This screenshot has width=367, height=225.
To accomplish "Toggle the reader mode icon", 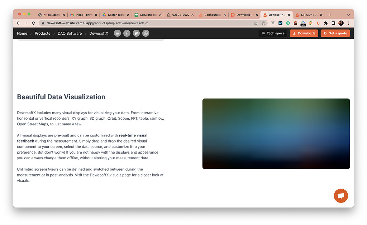I will (334, 23).
